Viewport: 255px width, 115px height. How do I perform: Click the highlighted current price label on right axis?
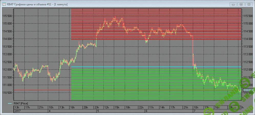coord(247,90)
